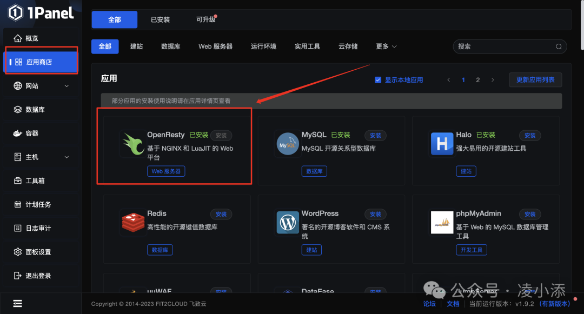Click the greyed 安装 button on OpenResty
This screenshot has width=584, height=314.
tap(221, 136)
